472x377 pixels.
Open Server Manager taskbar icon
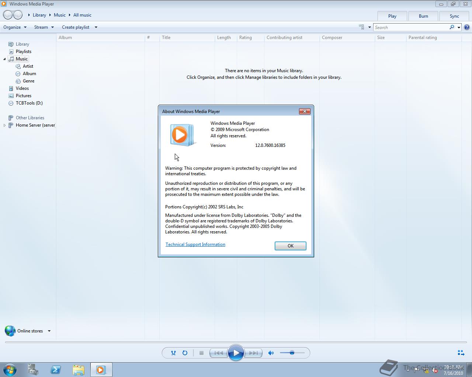point(33,370)
